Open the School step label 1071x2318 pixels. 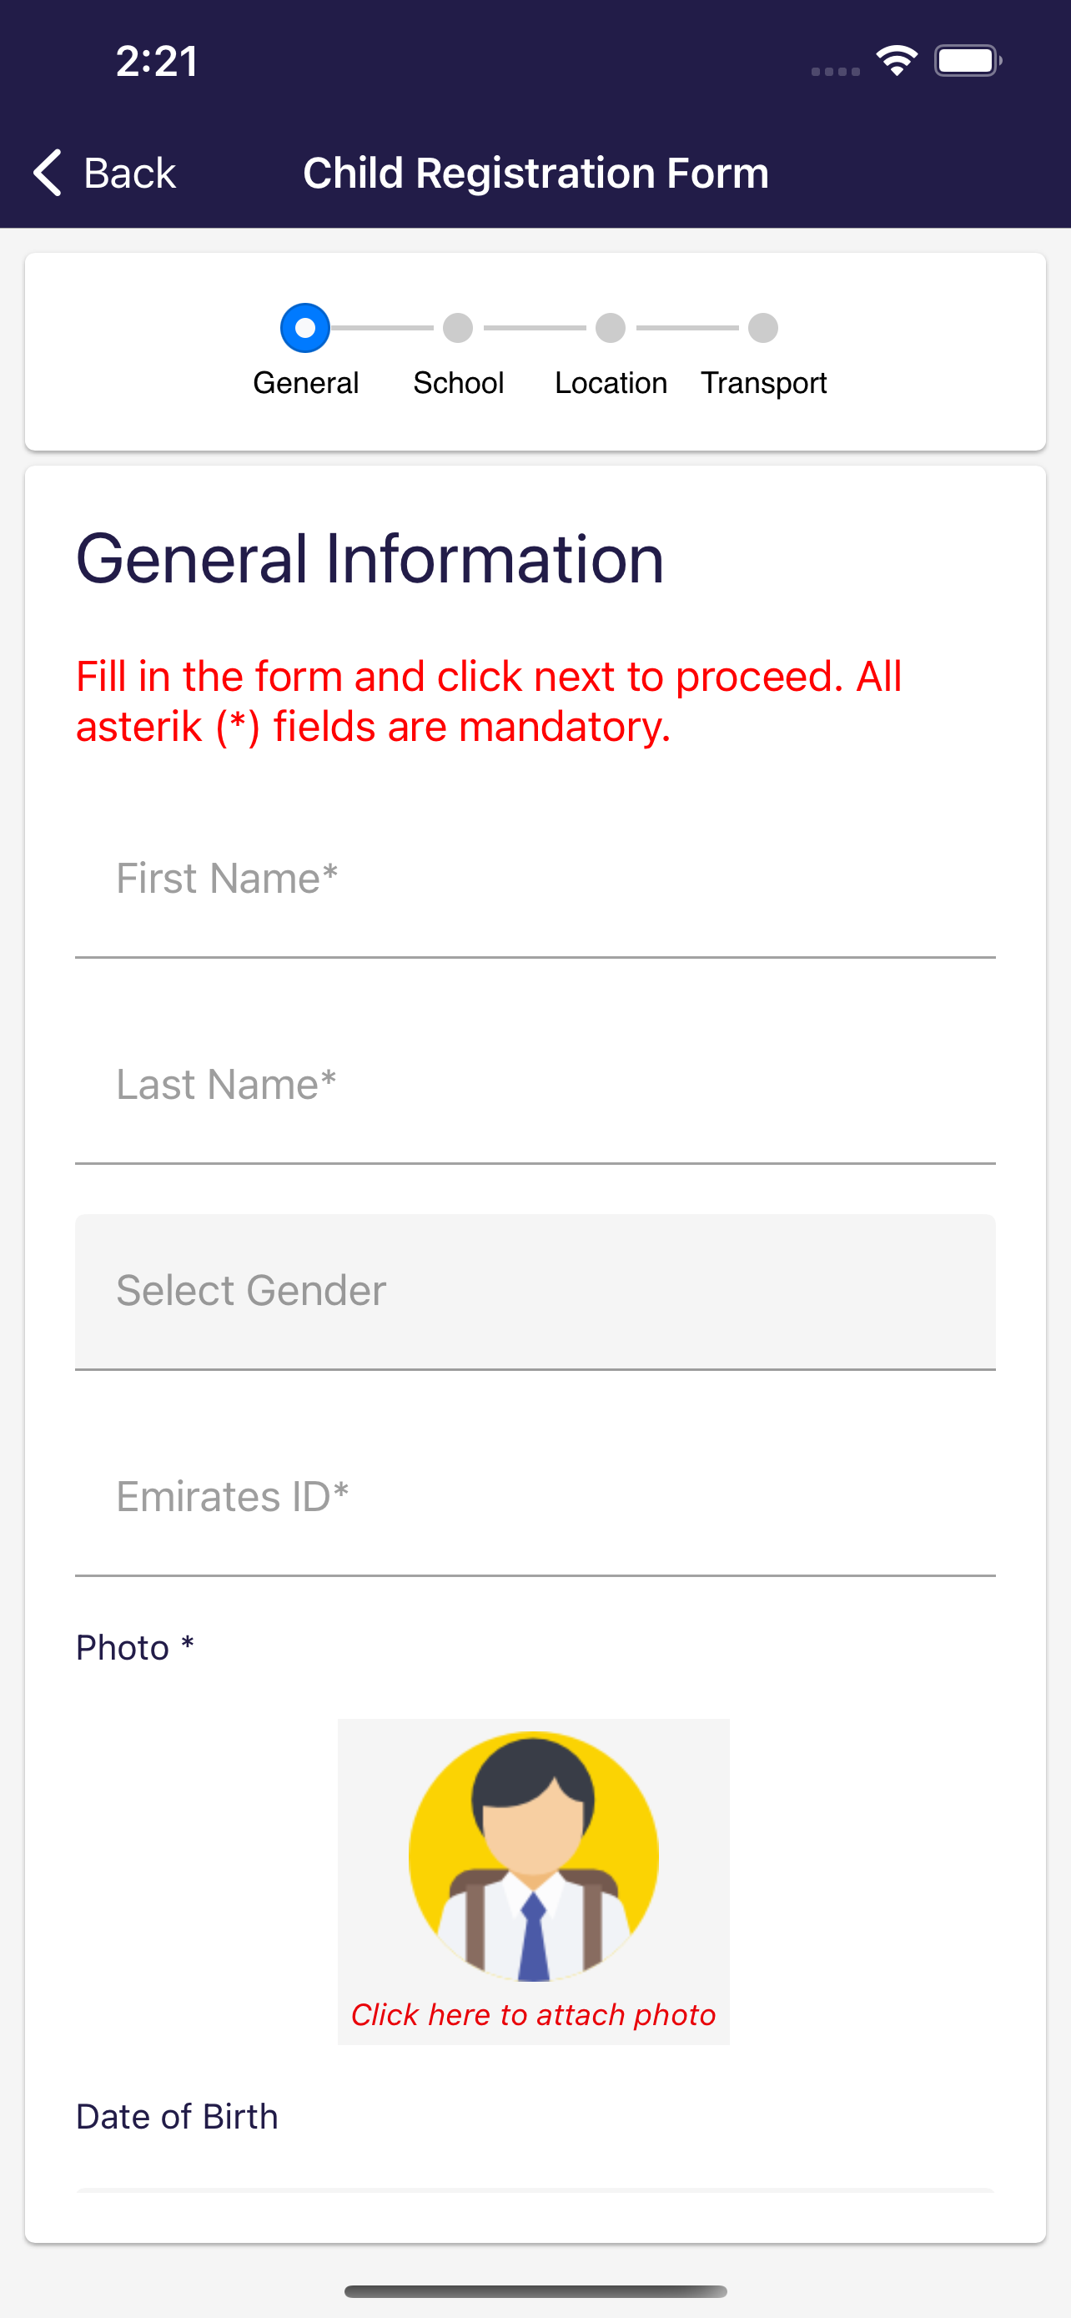458,383
